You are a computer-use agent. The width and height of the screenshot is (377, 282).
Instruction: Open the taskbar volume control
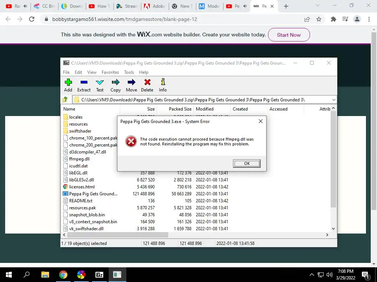(x=330, y=275)
